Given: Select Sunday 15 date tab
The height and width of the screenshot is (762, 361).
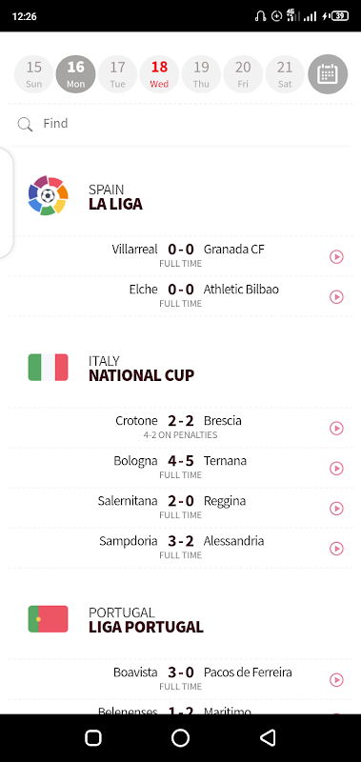Looking at the screenshot, I should tap(34, 74).
